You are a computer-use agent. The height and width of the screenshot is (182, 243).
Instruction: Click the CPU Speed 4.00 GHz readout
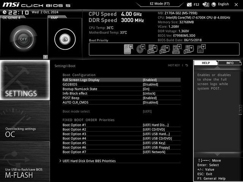pyautogui.click(x=115, y=14)
